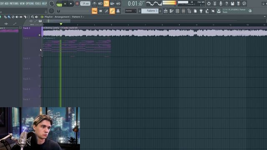Open the PATTERNS menu
This screenshot has height=150, width=267.
click(x=14, y=3)
